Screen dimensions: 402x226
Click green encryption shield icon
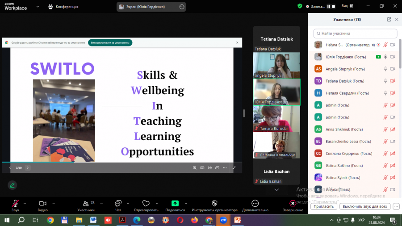pos(300,6)
